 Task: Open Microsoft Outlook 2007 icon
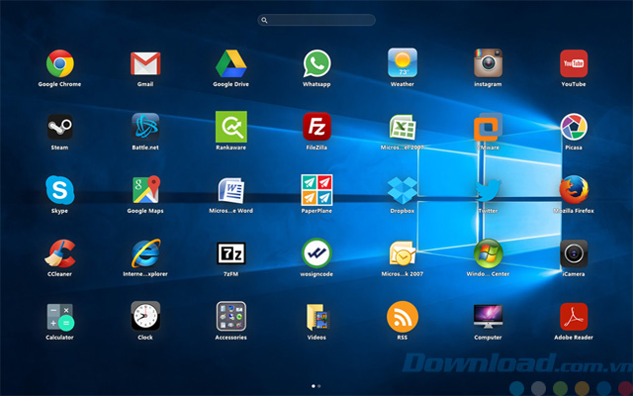403,253
